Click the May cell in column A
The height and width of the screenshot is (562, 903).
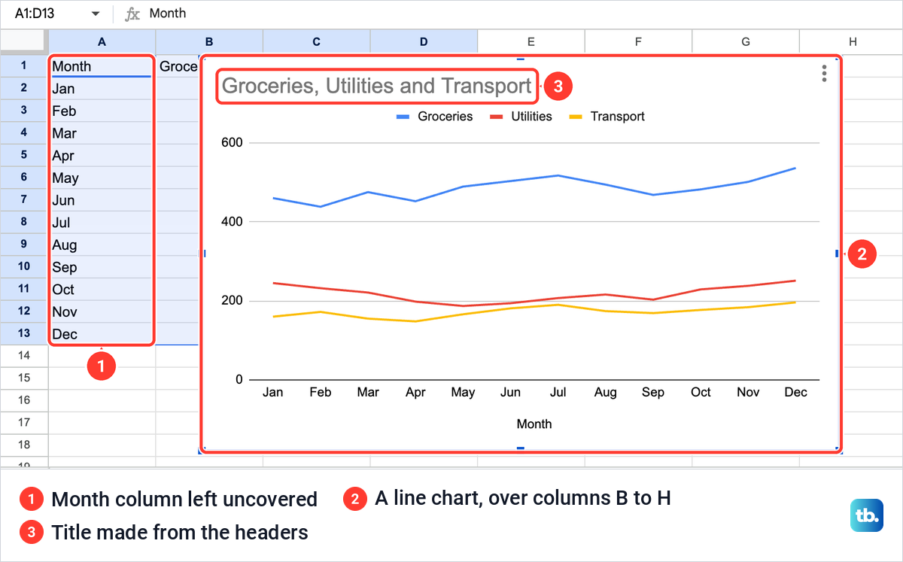click(x=102, y=178)
